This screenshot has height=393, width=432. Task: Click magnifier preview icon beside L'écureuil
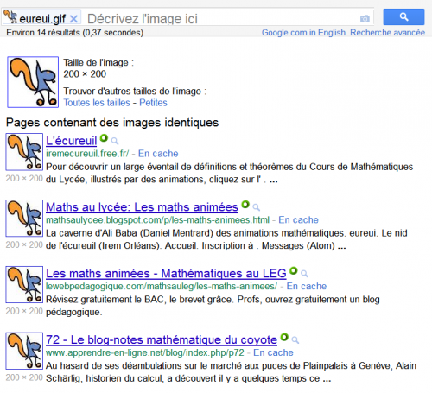[x=115, y=141]
